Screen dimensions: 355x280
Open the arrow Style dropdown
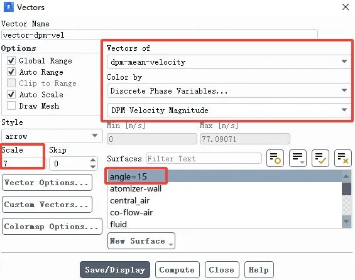click(52, 136)
